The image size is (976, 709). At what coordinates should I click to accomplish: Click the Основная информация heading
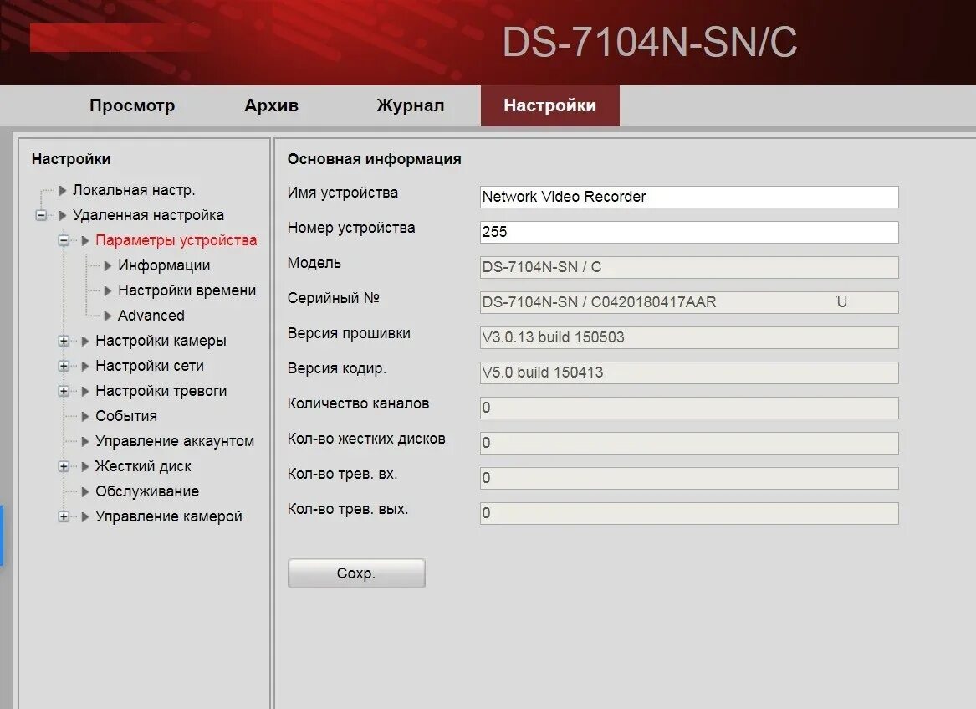pos(374,159)
